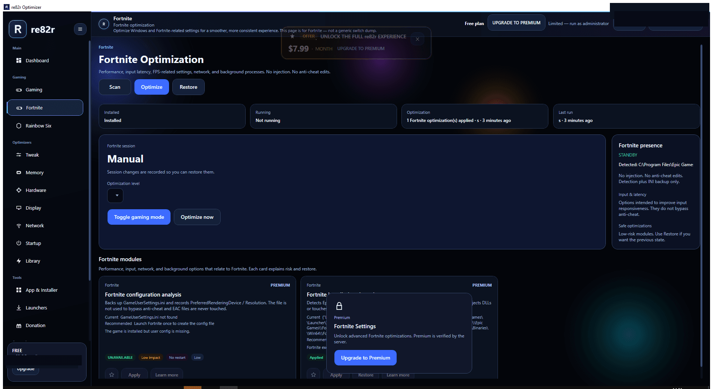Click the Launchers download icon

pyautogui.click(x=19, y=308)
